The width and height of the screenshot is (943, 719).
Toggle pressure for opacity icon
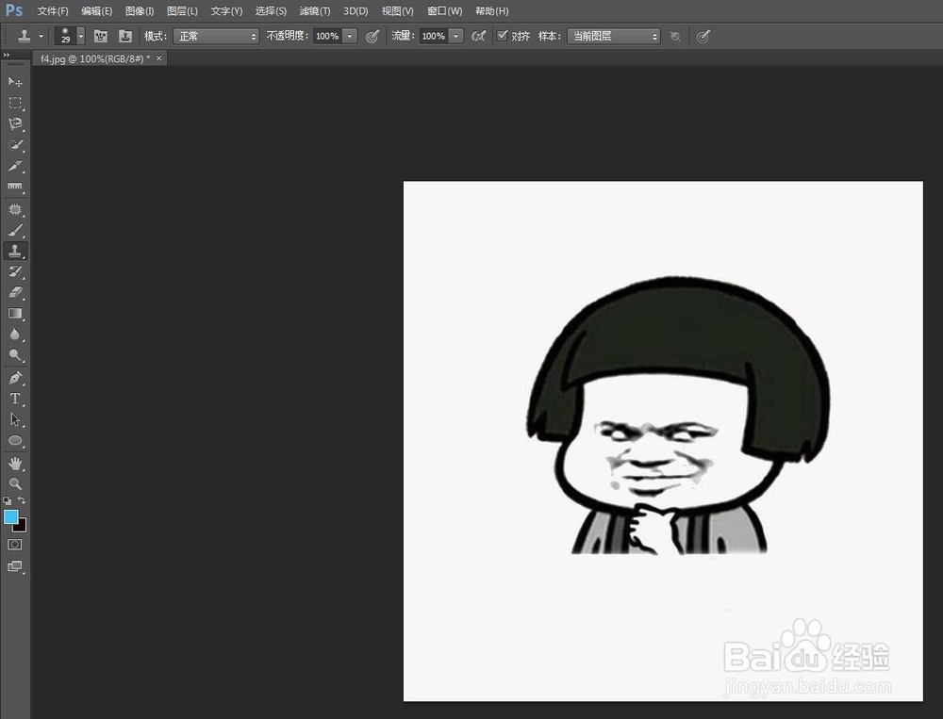pos(372,37)
